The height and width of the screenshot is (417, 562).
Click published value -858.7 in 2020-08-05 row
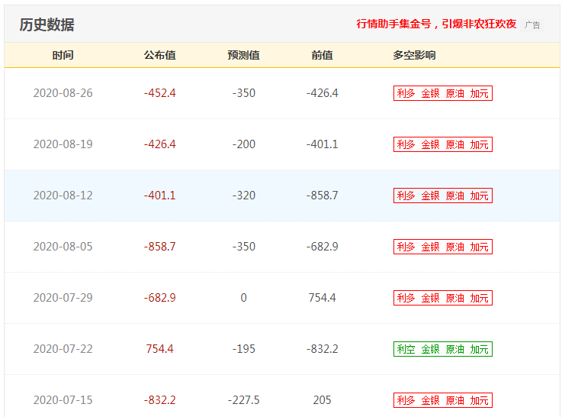pyautogui.click(x=160, y=246)
